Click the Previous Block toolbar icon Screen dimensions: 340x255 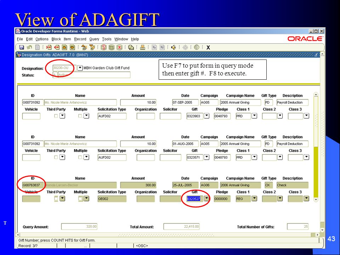click(84, 47)
